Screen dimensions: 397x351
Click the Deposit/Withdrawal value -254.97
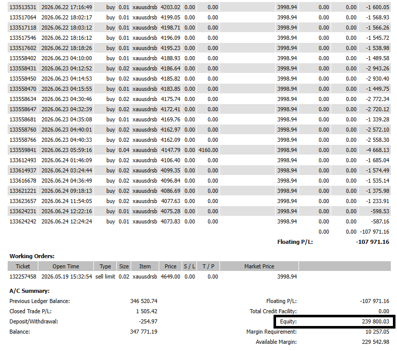148,321
